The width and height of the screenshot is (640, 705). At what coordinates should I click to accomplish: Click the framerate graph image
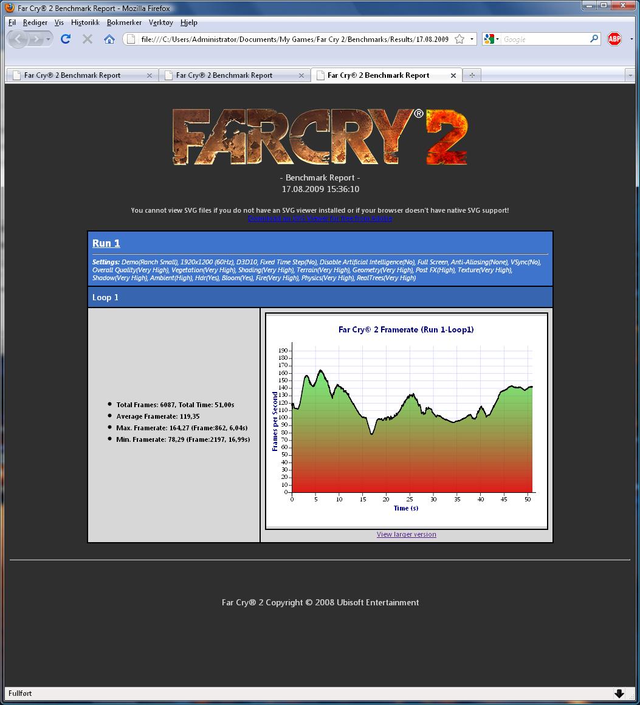click(x=406, y=421)
